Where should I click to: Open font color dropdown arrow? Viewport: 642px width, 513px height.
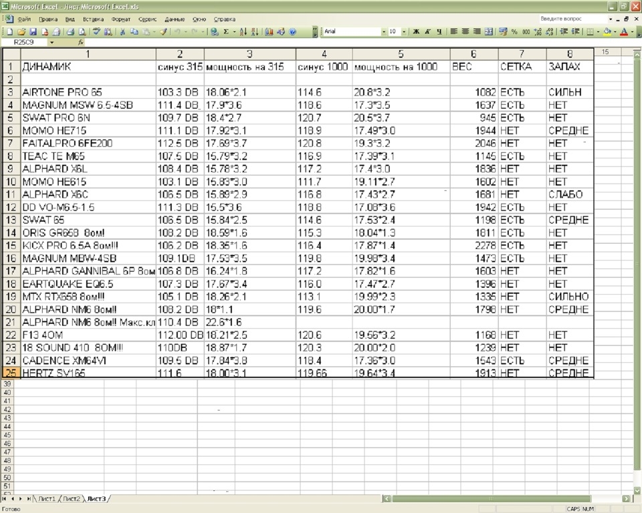(632, 31)
